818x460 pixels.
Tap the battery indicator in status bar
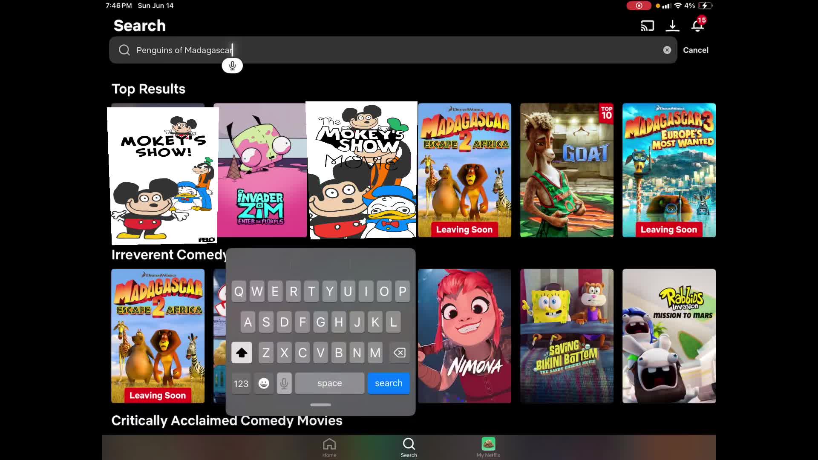[706, 6]
